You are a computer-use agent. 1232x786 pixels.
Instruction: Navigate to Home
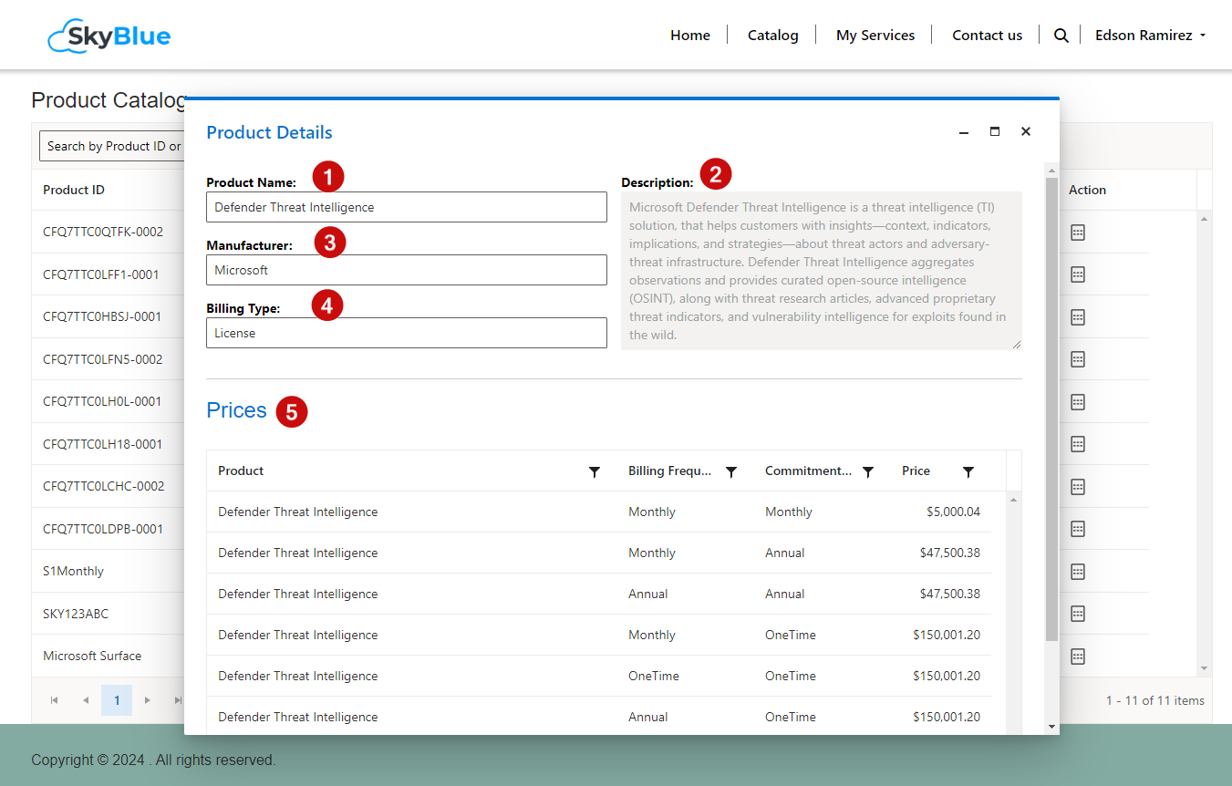[x=689, y=36]
